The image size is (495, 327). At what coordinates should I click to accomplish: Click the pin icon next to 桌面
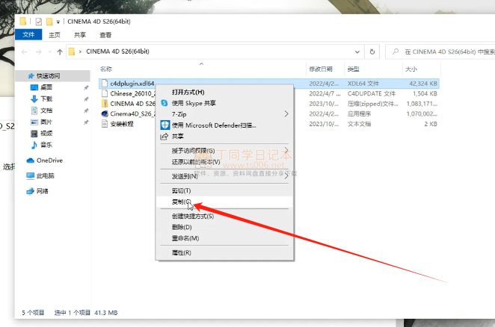point(86,87)
